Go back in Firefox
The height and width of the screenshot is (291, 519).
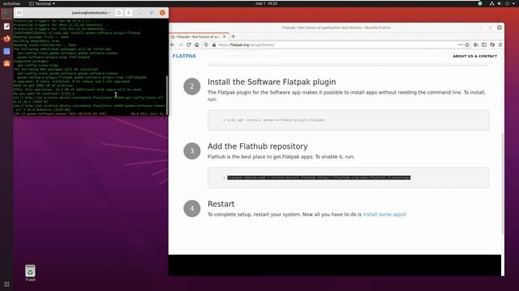(173, 45)
